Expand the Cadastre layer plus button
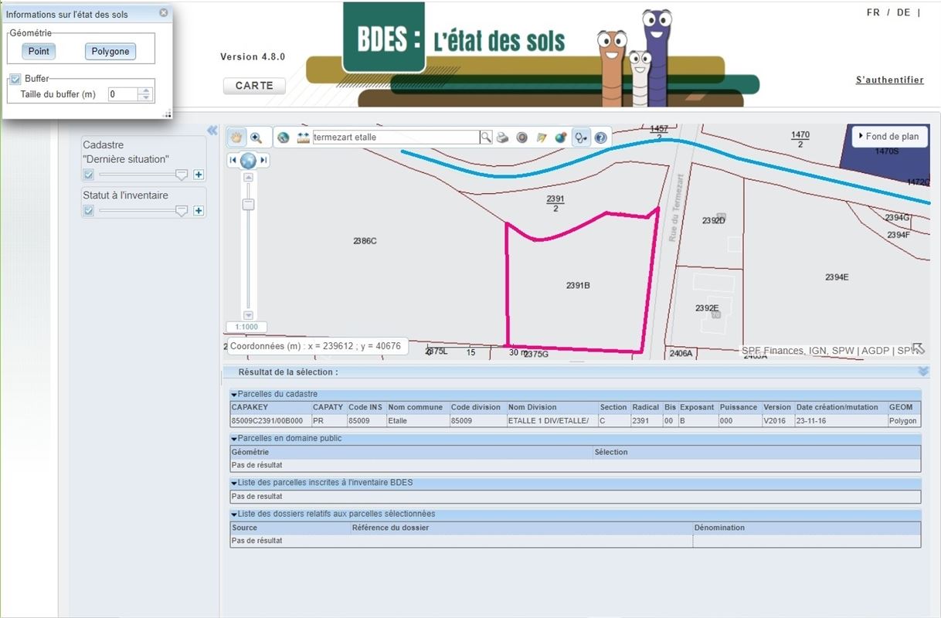941x618 pixels. tap(199, 175)
